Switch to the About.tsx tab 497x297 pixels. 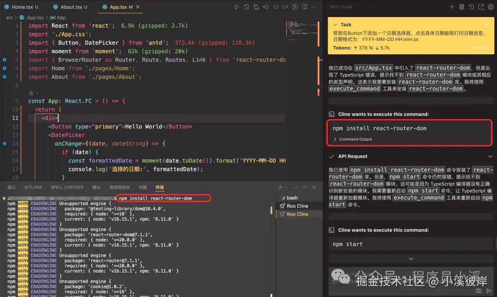[70, 7]
